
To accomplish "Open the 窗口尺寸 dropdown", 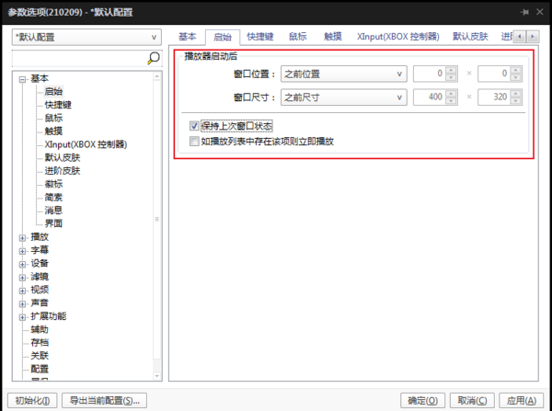I will pos(342,96).
